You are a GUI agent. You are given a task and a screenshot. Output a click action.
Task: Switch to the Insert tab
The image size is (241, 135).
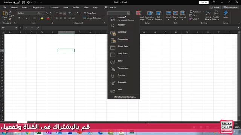coord(25,7)
